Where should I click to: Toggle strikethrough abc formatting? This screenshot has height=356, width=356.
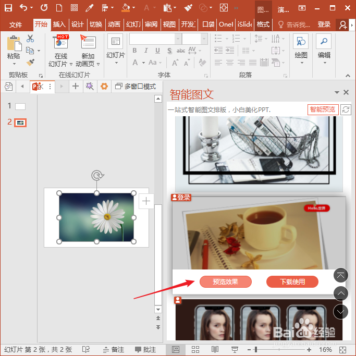pos(181,51)
